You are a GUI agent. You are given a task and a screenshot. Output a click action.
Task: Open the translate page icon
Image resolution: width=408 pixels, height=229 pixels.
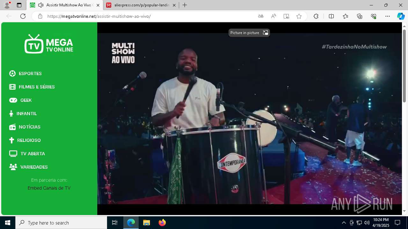point(261,16)
